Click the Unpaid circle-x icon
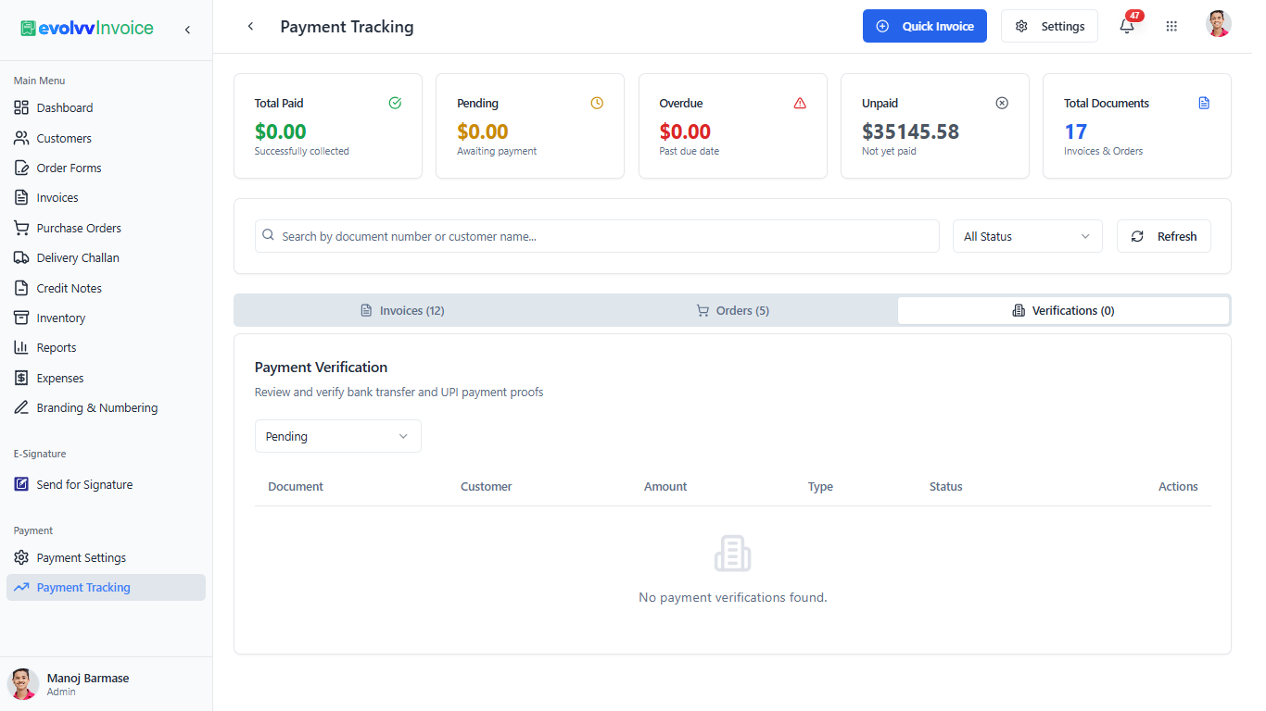This screenshot has width=1266, height=711. click(1002, 103)
